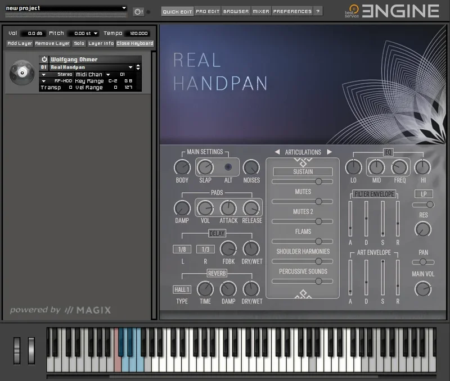Toggle the Wolfgang Ohmer layer power icon
Image resolution: width=450 pixels, height=381 pixels.
tap(44, 60)
